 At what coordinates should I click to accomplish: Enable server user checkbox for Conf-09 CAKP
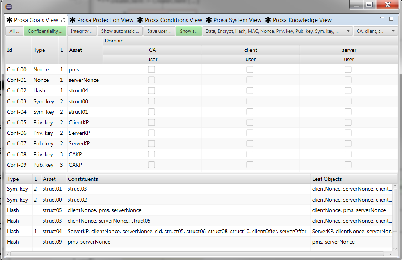point(348,165)
